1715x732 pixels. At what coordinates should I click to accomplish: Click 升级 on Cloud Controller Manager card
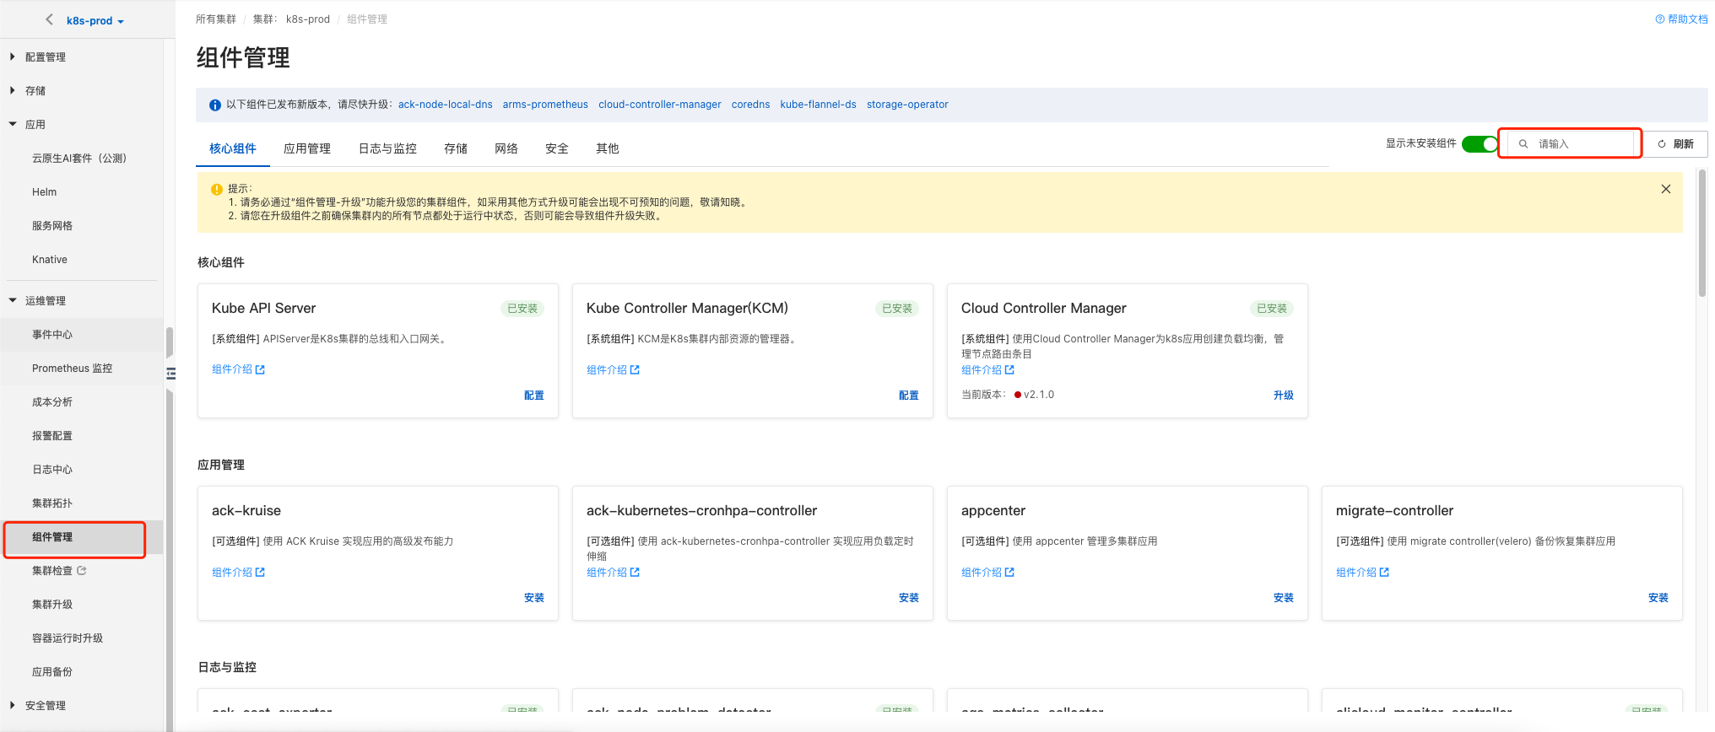tap(1284, 395)
